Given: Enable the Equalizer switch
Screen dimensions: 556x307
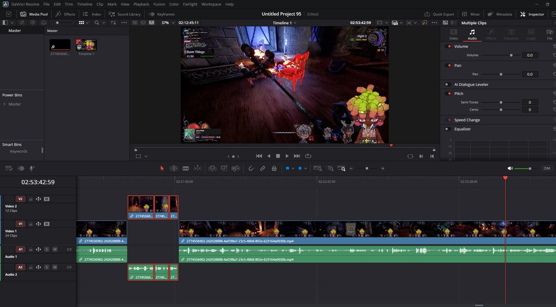Looking at the screenshot, I should 448,129.
